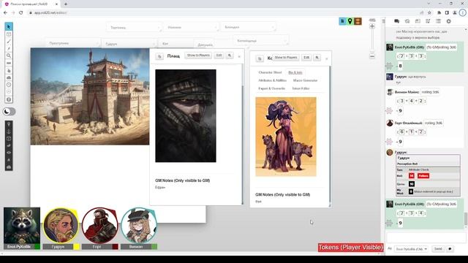Click the zoom level slider track
The width and height of the screenshot is (468, 263).
click(372, 41)
